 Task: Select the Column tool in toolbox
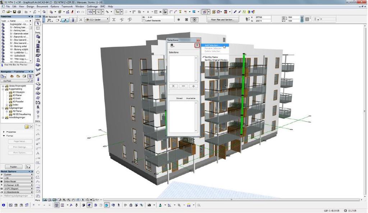pos(38,79)
